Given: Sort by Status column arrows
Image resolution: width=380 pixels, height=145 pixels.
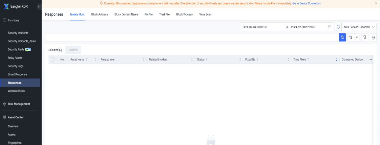Looking at the screenshot, I should (240, 60).
